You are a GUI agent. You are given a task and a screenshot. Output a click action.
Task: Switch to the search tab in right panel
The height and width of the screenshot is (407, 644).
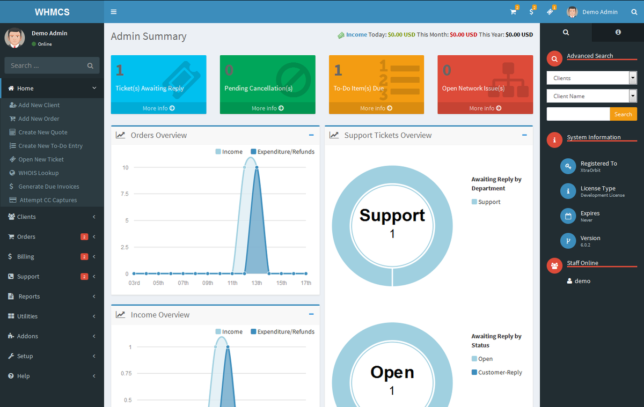566,32
